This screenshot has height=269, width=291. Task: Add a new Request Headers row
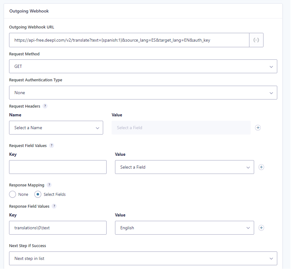click(258, 128)
